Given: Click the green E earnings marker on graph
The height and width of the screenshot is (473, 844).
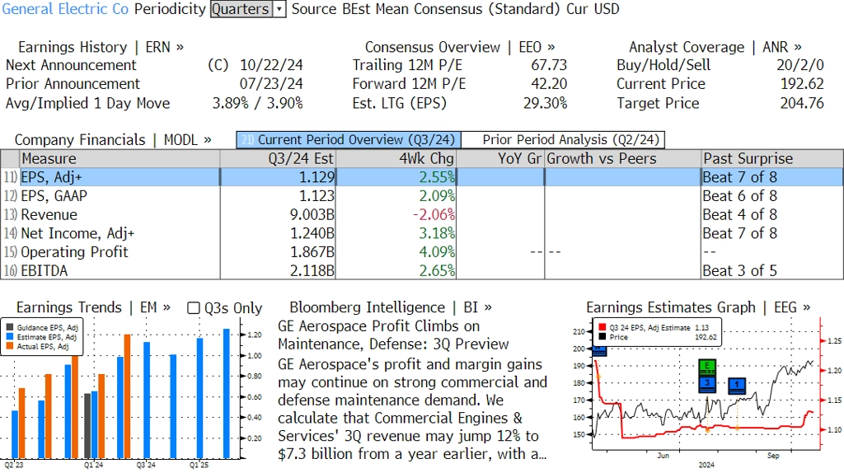Looking at the screenshot, I should click(x=707, y=367).
